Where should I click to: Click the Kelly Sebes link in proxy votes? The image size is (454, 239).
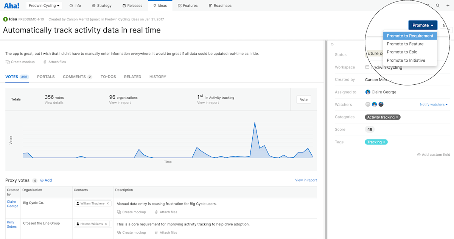12,225
